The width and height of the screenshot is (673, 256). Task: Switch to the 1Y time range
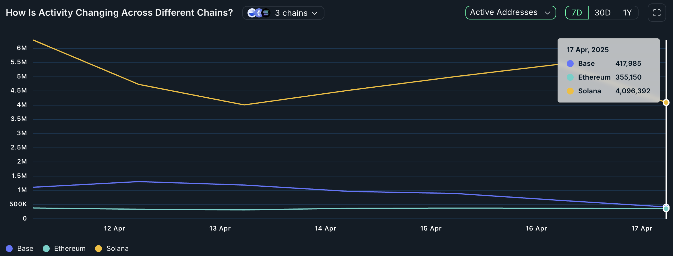coord(627,13)
